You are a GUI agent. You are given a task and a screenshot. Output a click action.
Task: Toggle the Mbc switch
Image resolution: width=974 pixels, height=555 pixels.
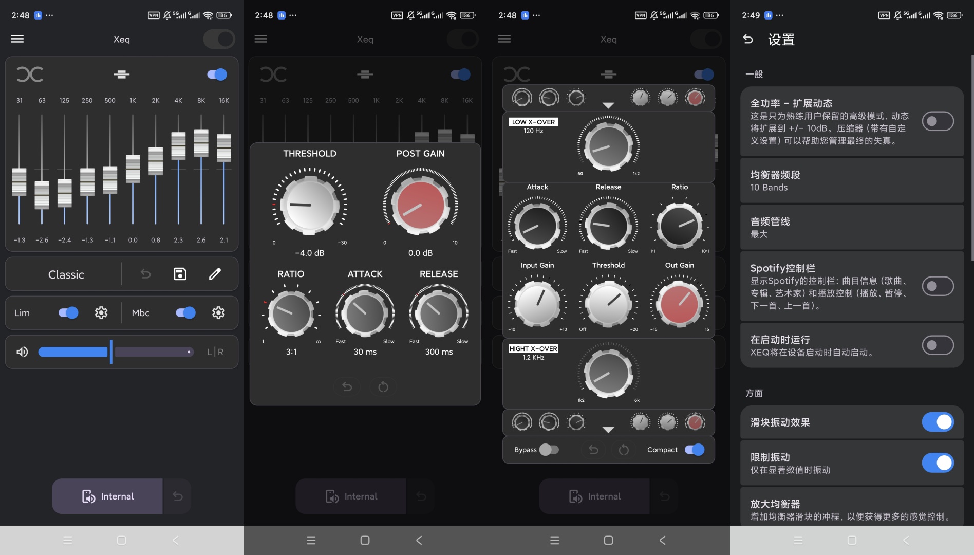click(185, 312)
